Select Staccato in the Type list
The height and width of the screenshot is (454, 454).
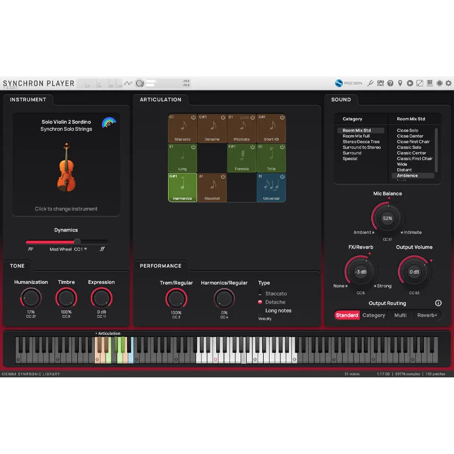click(x=276, y=293)
